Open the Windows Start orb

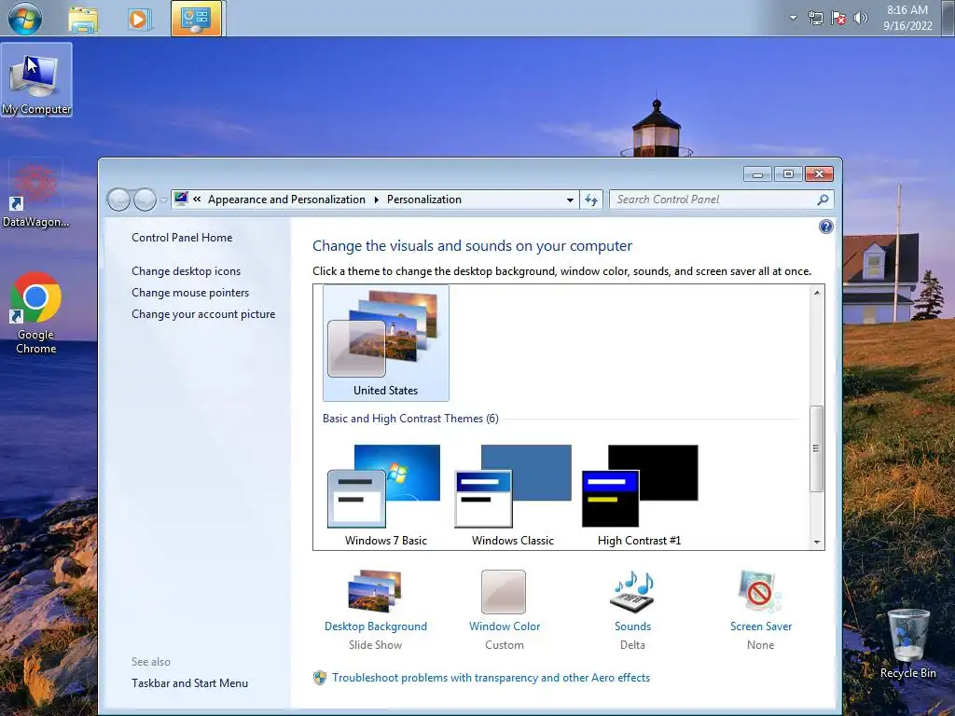click(25, 18)
